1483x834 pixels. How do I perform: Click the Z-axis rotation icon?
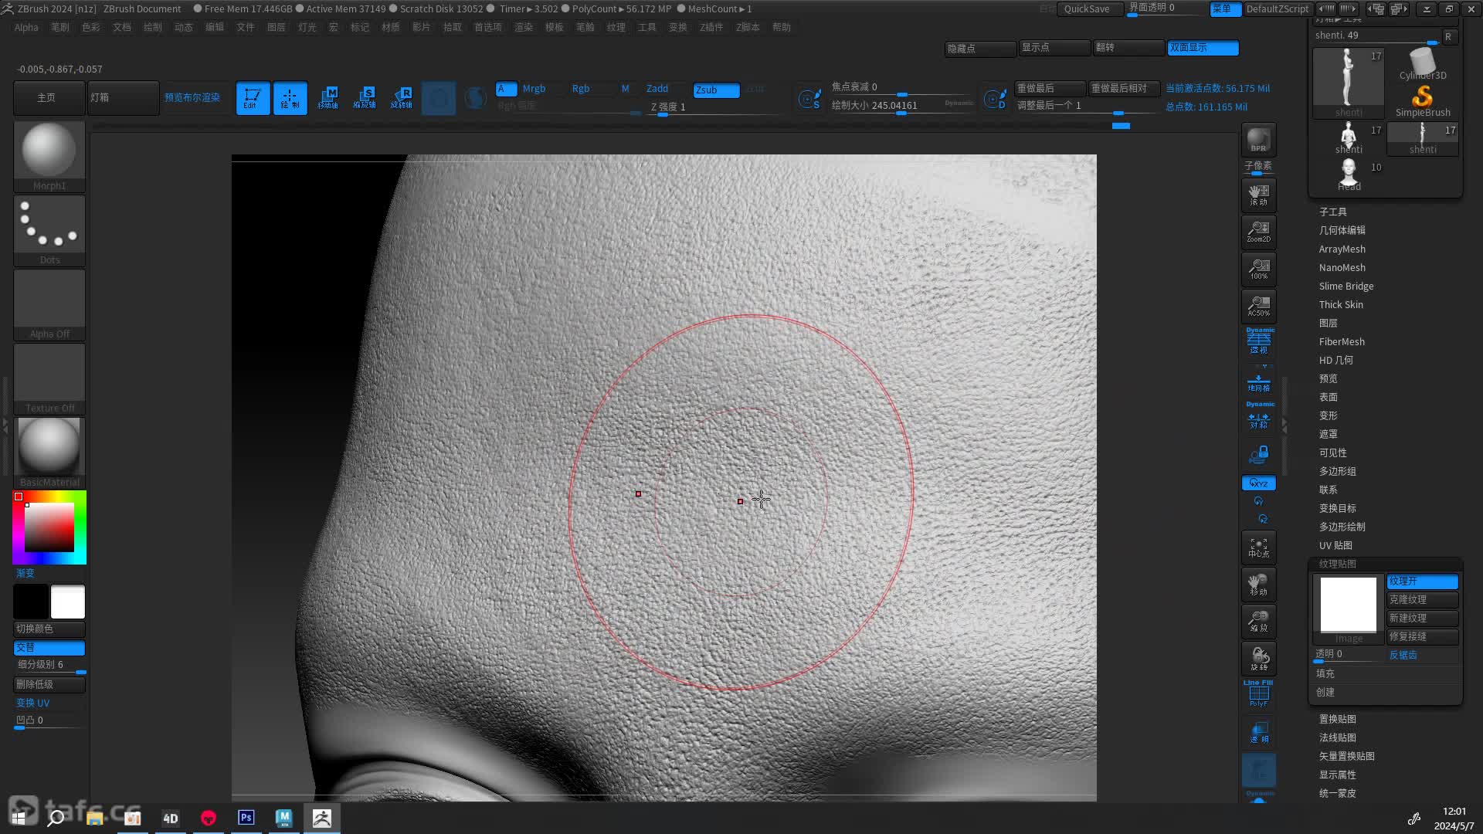[x=1263, y=519]
